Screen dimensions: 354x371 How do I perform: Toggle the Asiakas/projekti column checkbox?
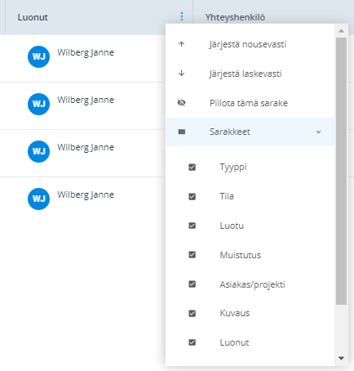click(x=192, y=284)
